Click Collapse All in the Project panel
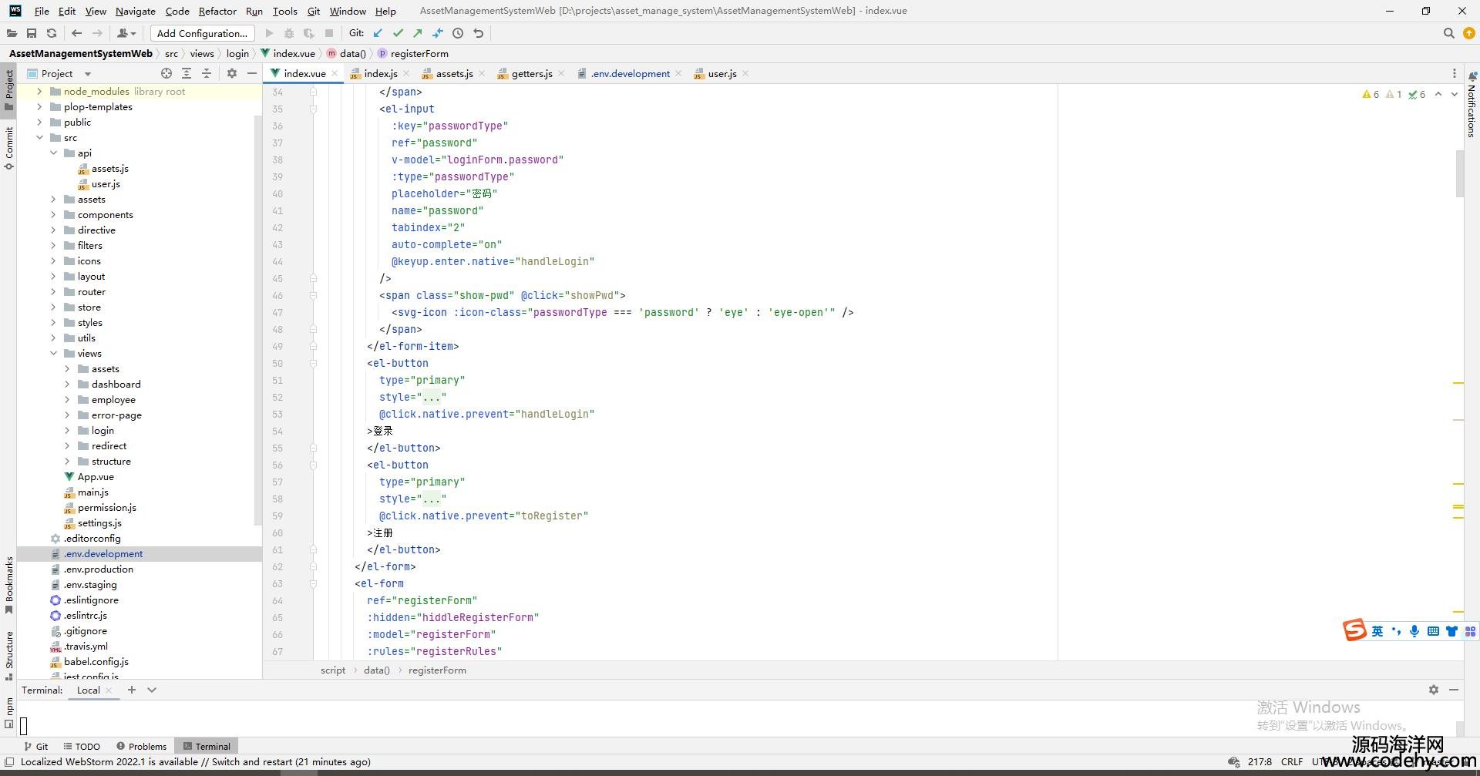1480x776 pixels. 207,73
